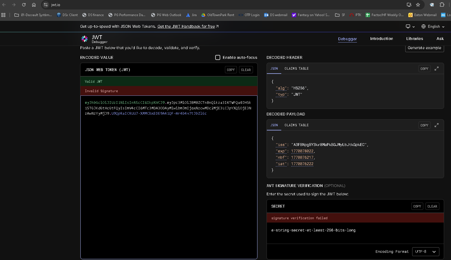
Task: Open the Libraries navigation item
Action: pos(414,39)
